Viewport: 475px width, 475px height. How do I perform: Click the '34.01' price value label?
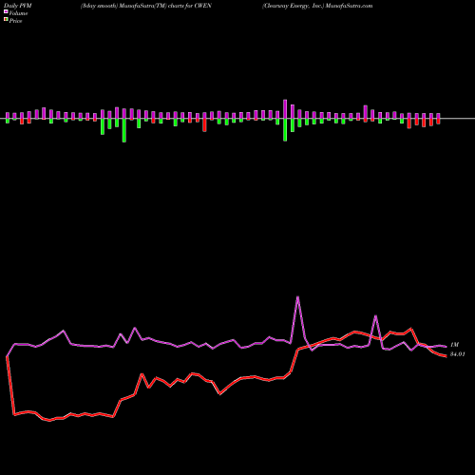(x=458, y=354)
